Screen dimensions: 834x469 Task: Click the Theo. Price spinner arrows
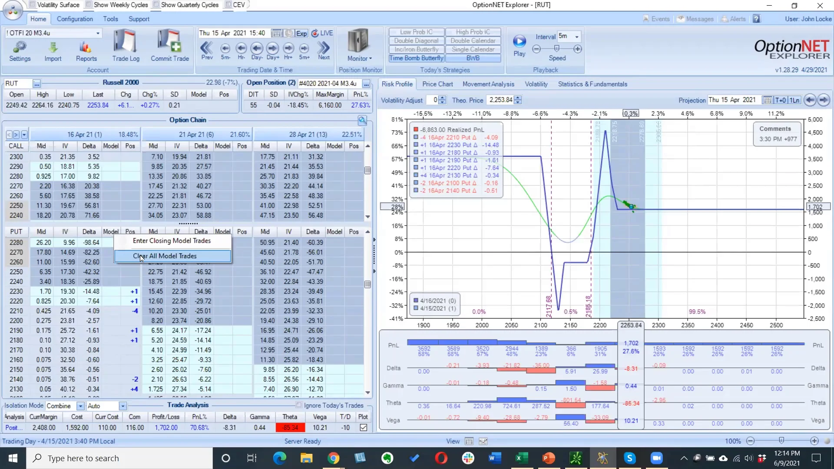tap(518, 100)
